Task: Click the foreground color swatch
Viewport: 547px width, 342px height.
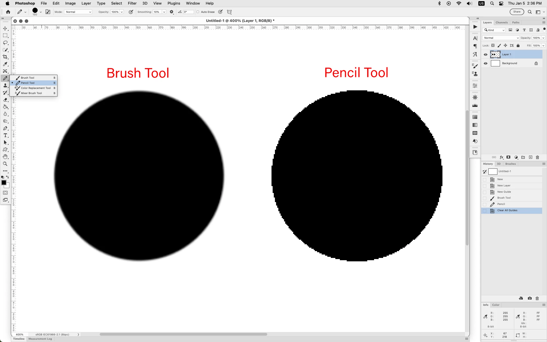Action: (4, 183)
